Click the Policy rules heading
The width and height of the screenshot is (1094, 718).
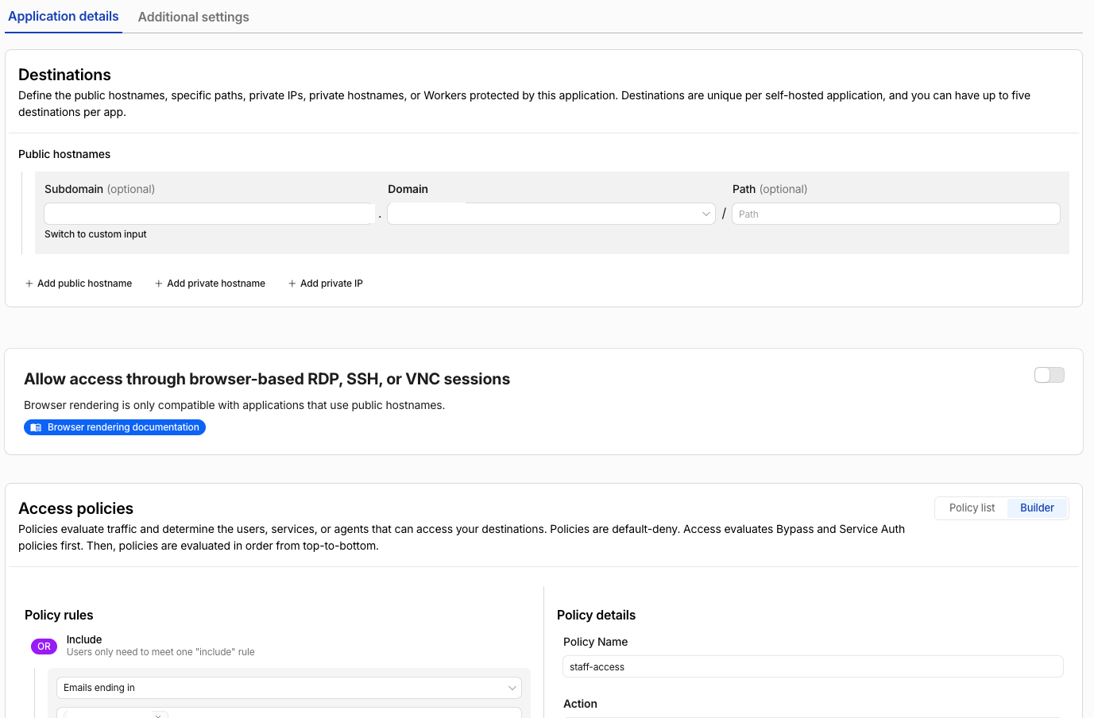point(59,615)
